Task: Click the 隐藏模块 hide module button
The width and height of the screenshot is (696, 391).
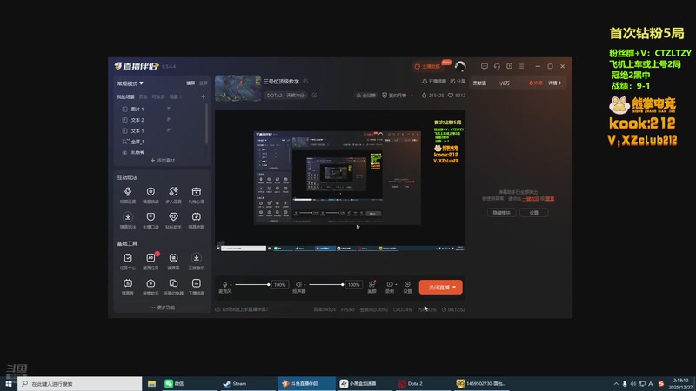Action: click(x=502, y=213)
